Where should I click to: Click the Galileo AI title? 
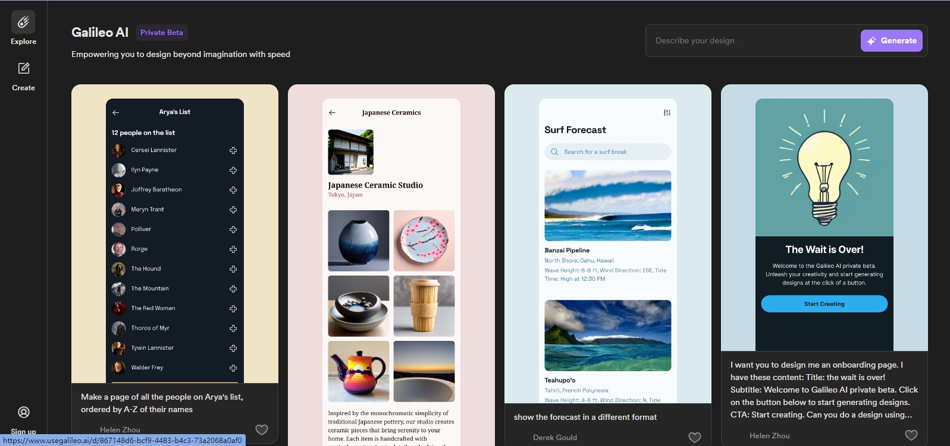coord(100,33)
